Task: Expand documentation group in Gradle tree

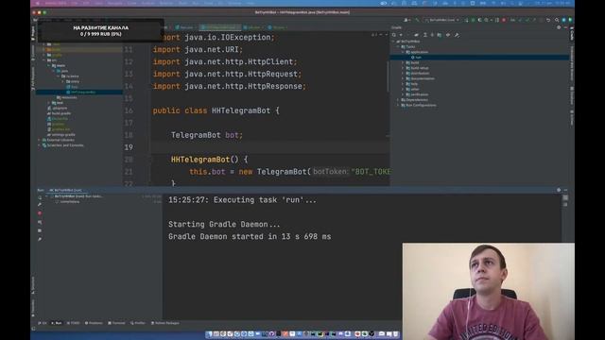Action: [404, 78]
